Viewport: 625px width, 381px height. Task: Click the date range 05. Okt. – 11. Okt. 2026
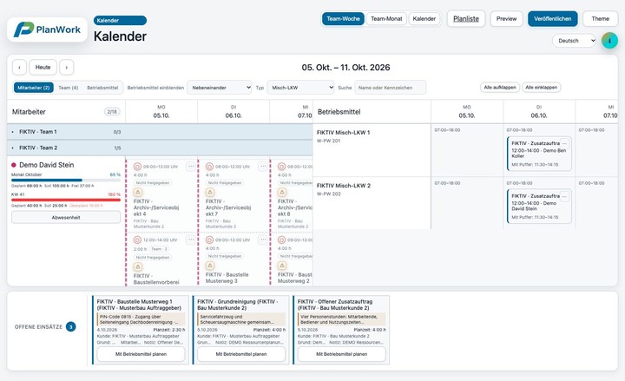[x=345, y=68]
